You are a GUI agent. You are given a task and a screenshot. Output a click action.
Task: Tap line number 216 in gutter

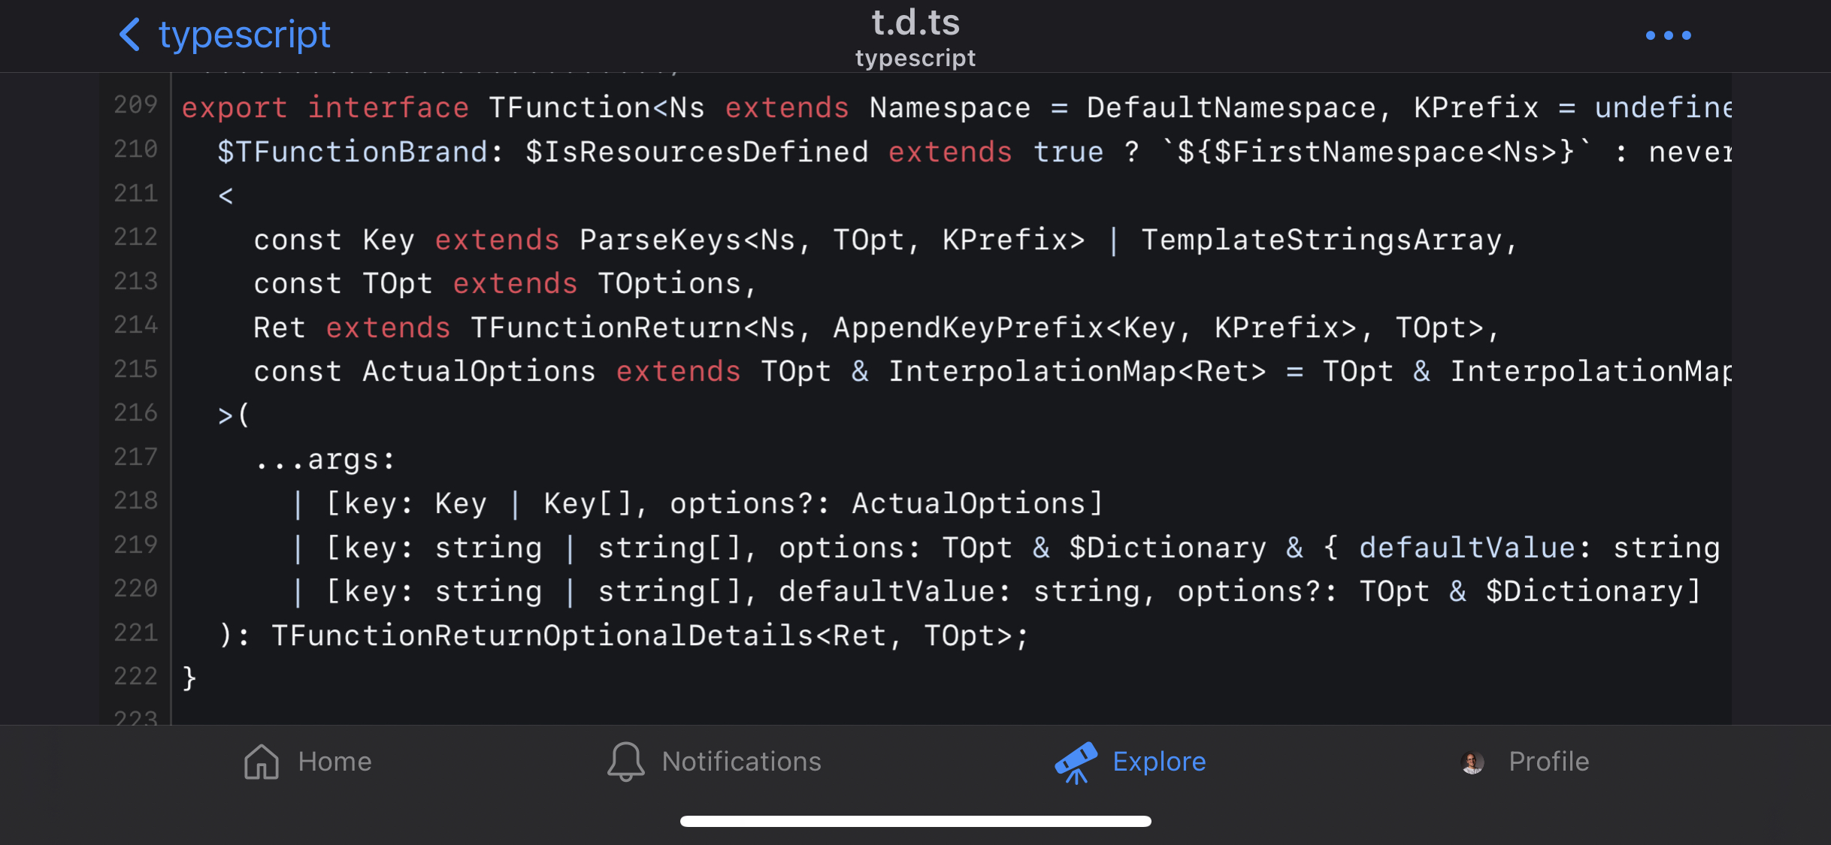tap(136, 412)
